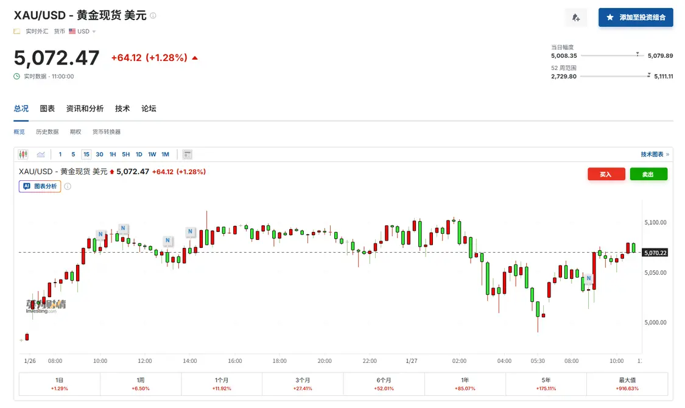This screenshot has height=408, width=685.
Task: Click the first N news marker near 10:00
Action: (x=100, y=234)
